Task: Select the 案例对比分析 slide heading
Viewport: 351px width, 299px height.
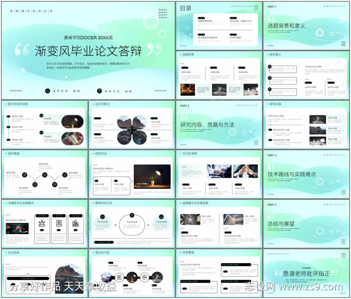Action: click(104, 203)
